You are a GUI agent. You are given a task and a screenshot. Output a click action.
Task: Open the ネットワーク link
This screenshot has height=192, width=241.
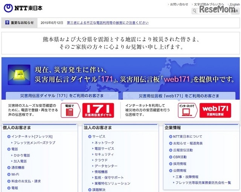tap(104, 142)
